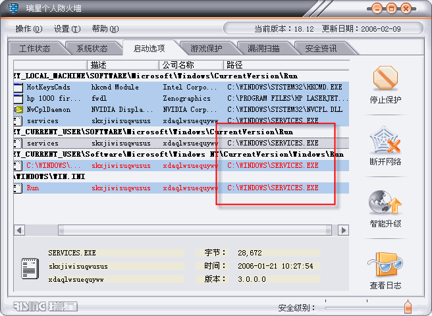This screenshot has height=316, width=432.
Task: Open the 设置(T) menu
Action: (x=67, y=29)
